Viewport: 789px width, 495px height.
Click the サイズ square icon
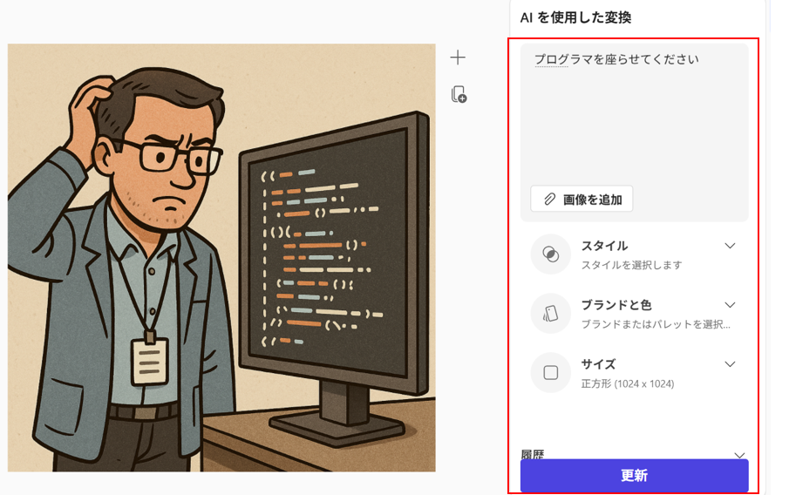[x=550, y=373]
